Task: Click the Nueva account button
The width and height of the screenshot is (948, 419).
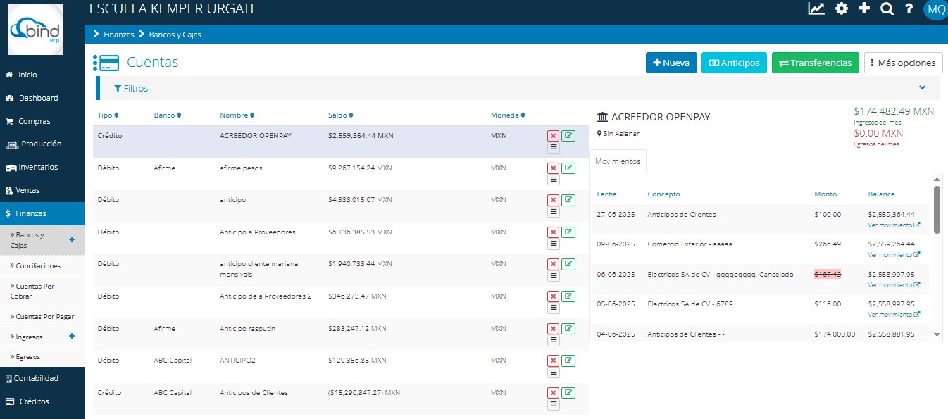Action: click(x=671, y=63)
